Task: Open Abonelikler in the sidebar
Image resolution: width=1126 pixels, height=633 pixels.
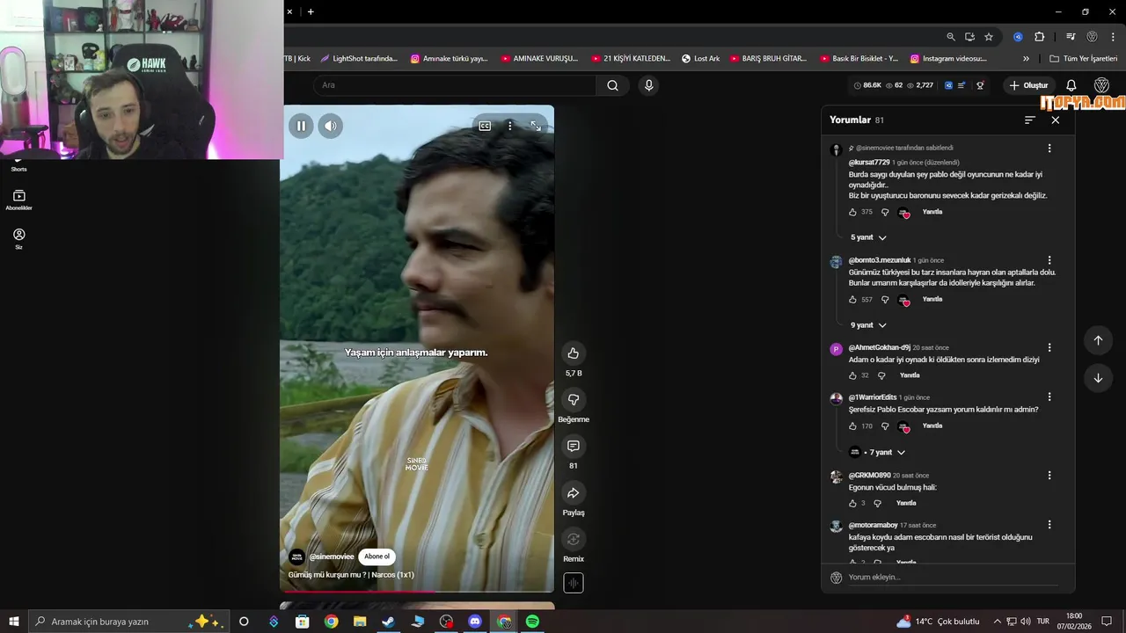Action: 19,200
